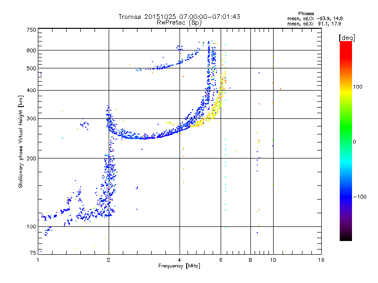
Task: Click the '[deg]' colorbar unit label
Action: click(347, 38)
